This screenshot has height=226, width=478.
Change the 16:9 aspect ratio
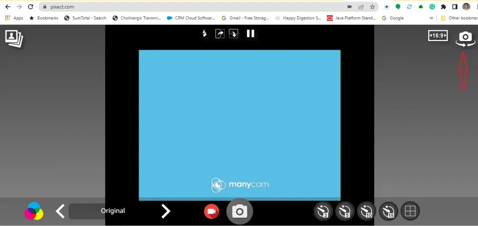(438, 35)
